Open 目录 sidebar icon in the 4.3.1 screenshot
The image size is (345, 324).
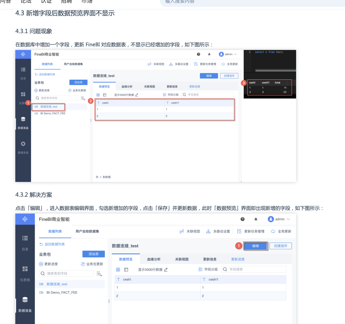[x=23, y=70]
